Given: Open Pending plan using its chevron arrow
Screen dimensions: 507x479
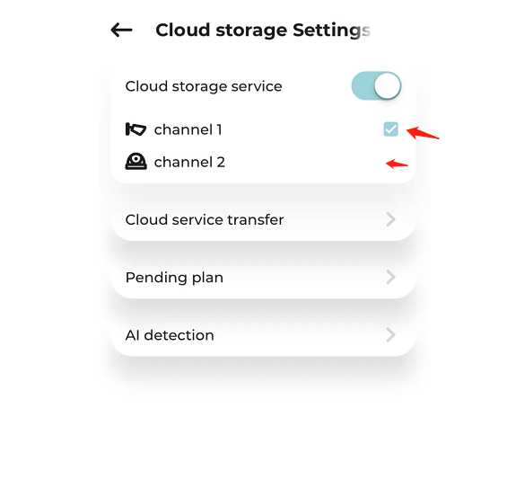Looking at the screenshot, I should point(391,277).
